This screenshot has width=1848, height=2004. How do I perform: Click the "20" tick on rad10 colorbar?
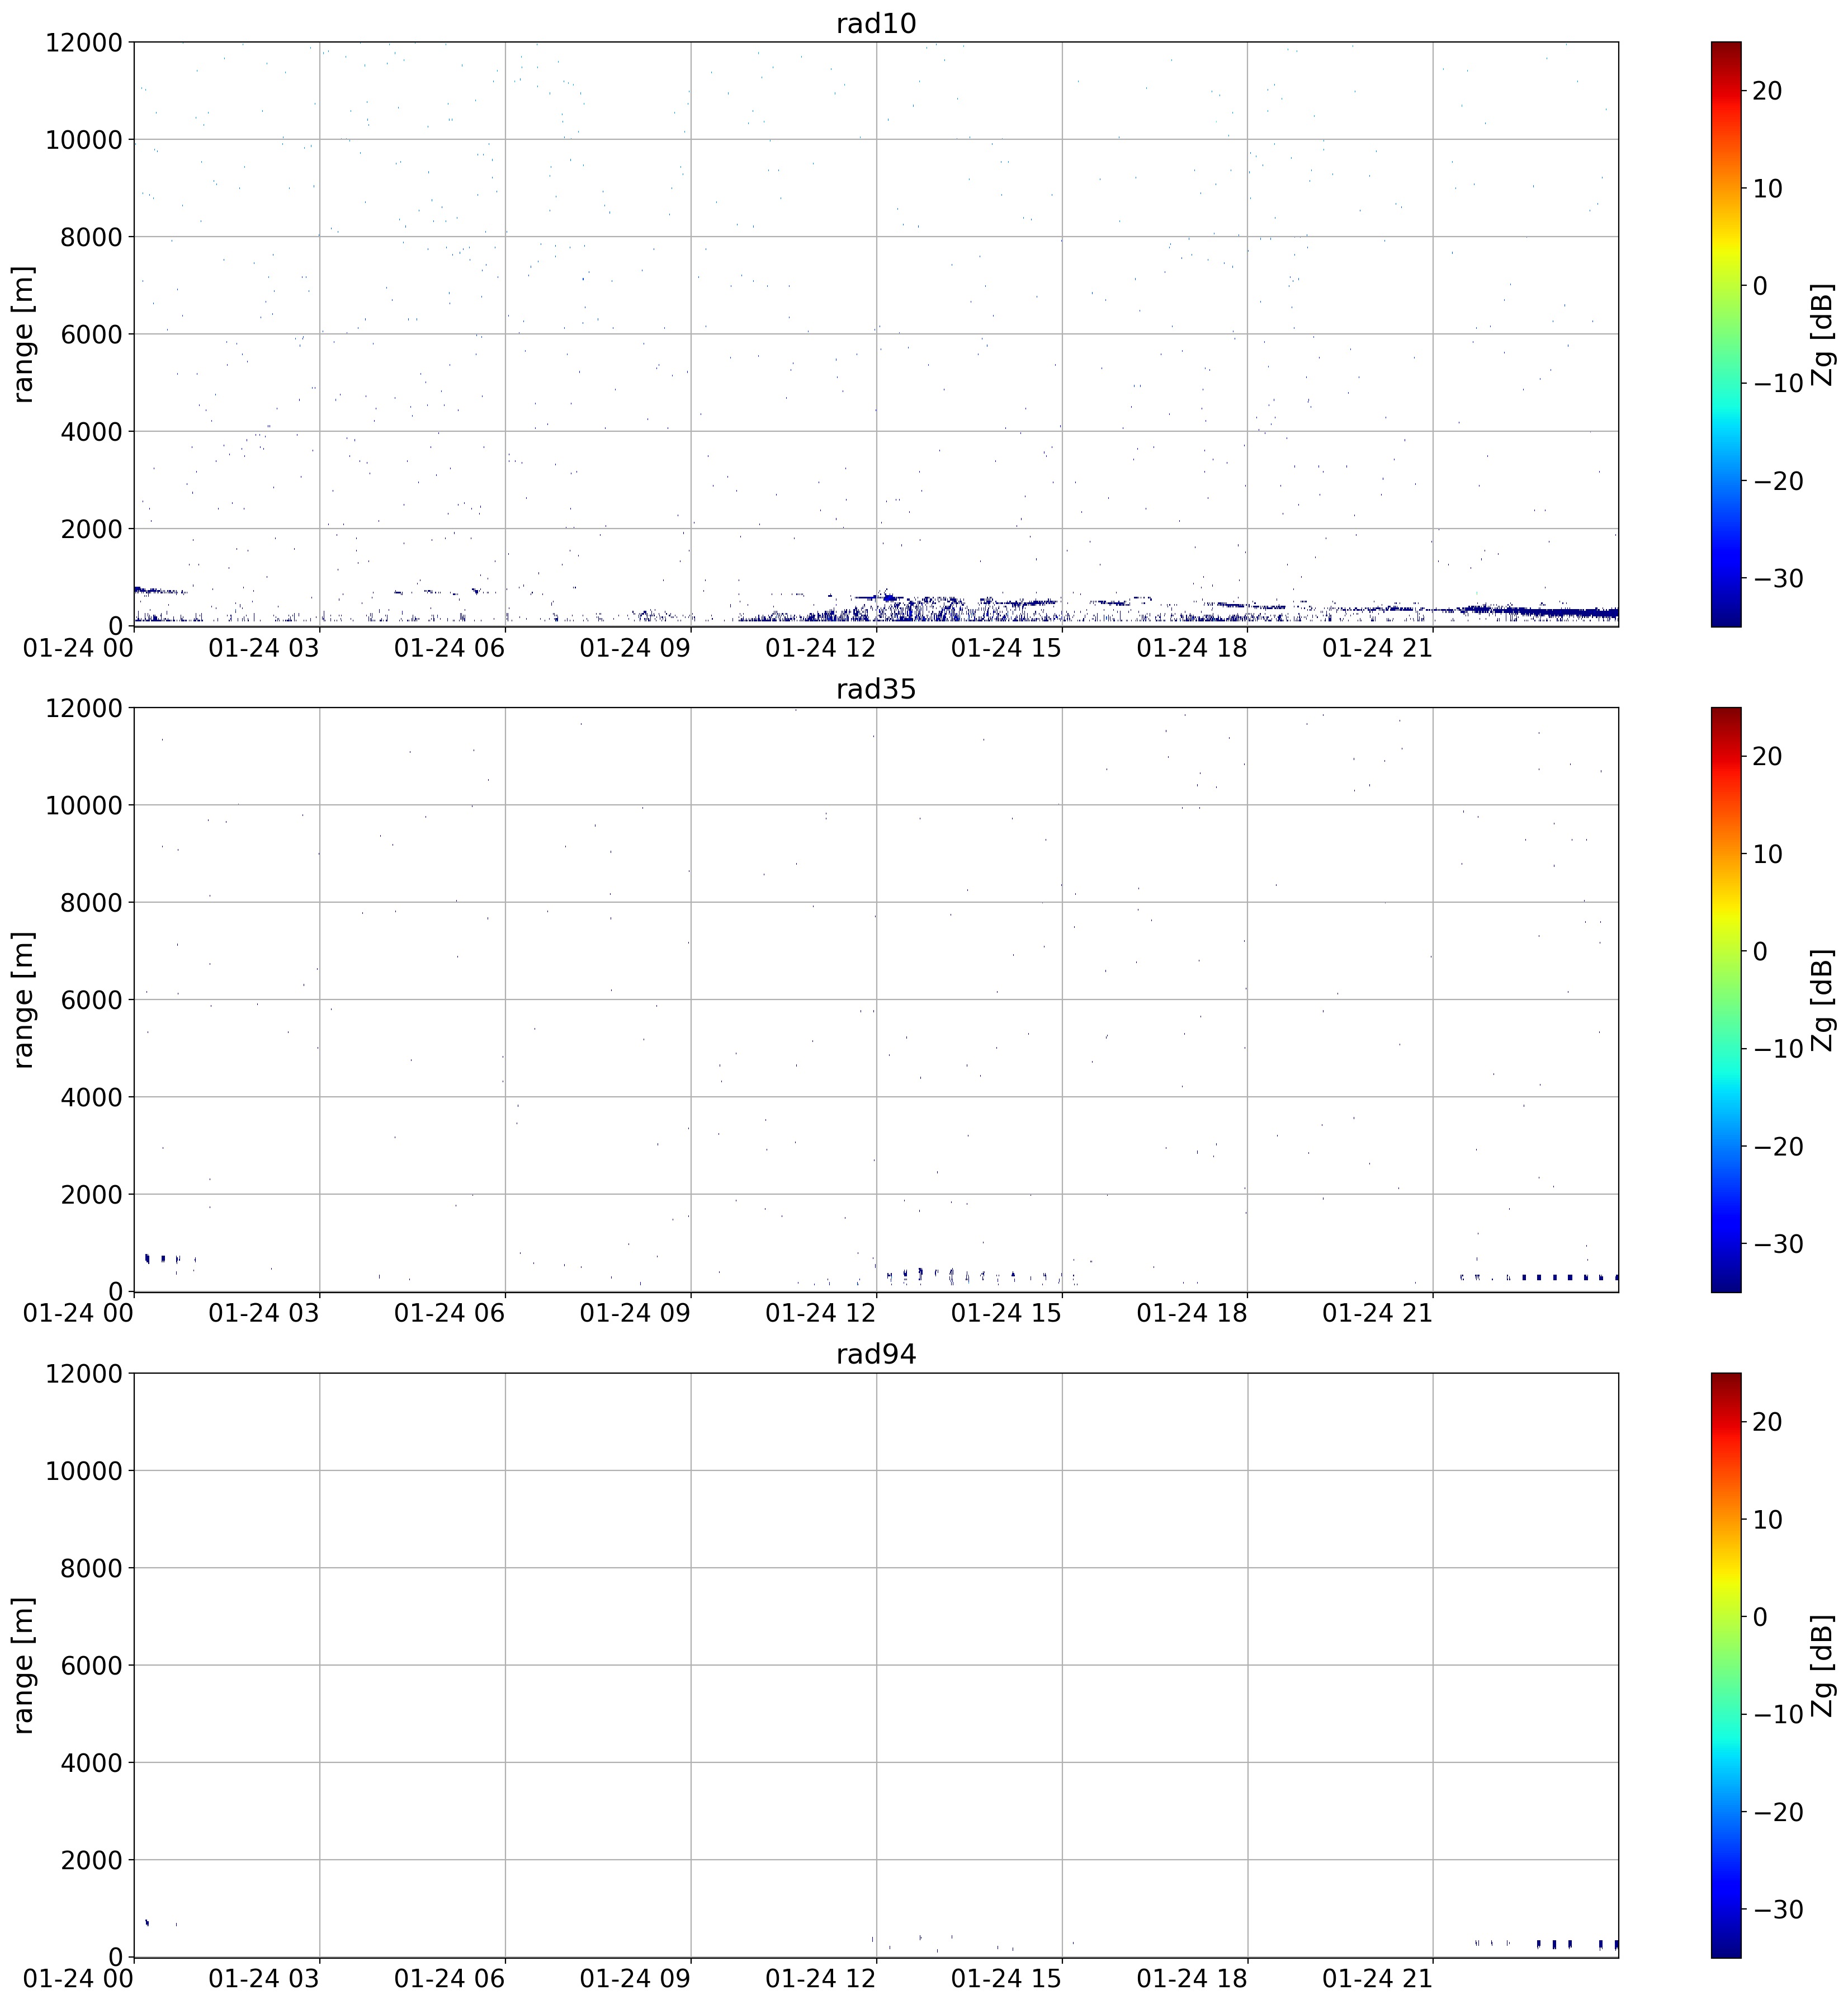point(1768,91)
